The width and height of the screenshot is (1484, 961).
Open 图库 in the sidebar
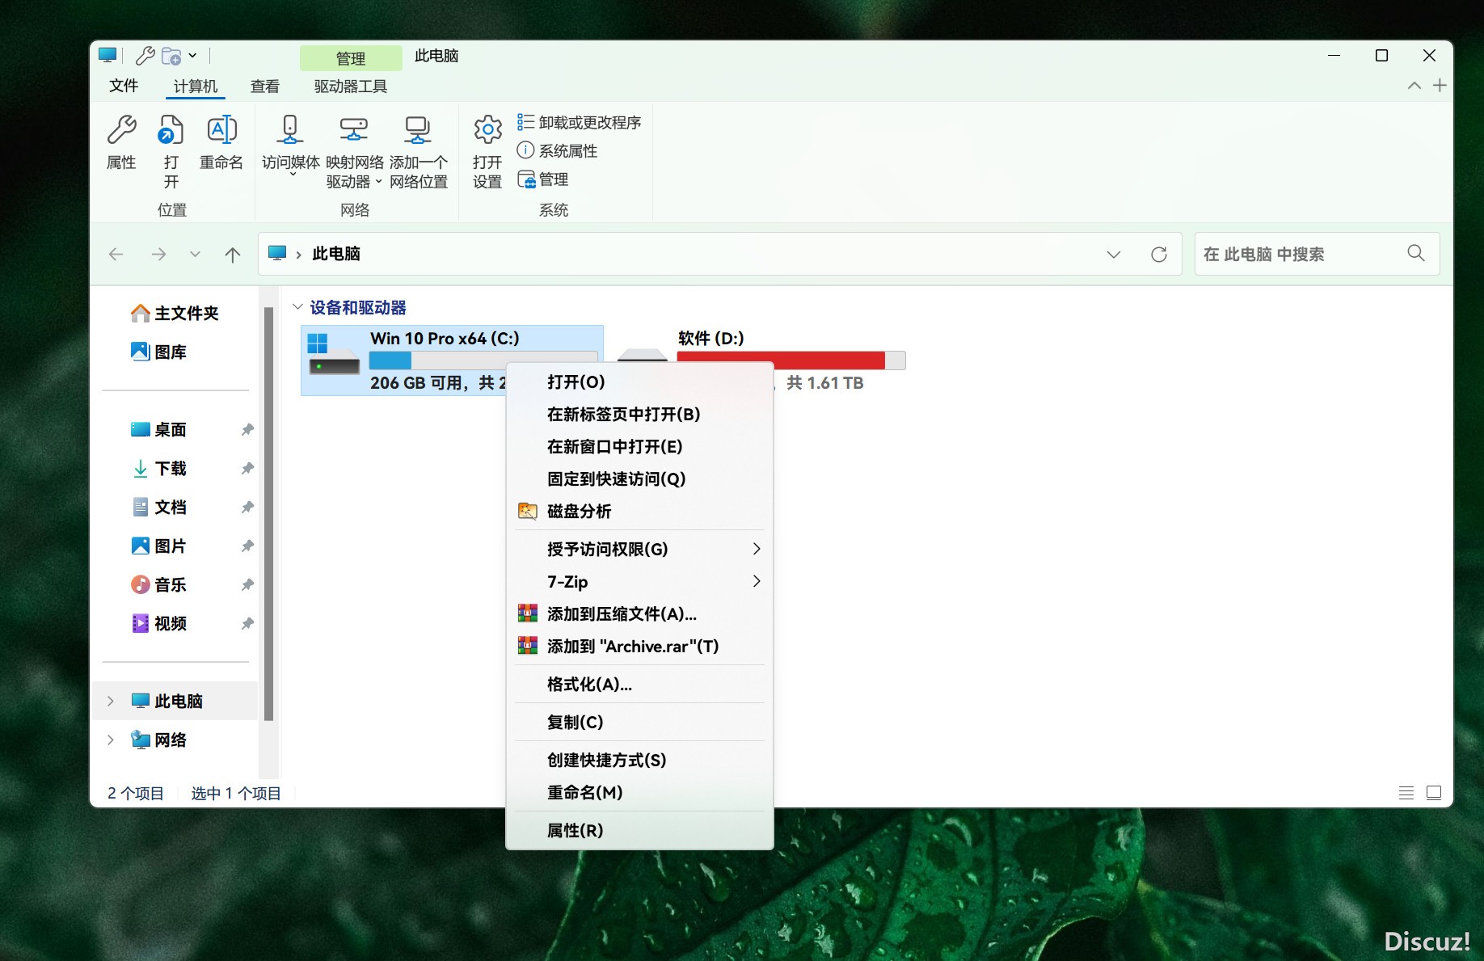pos(158,352)
